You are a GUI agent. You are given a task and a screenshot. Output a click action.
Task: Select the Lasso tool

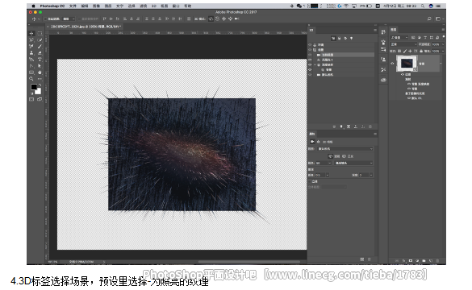[x=31, y=39]
